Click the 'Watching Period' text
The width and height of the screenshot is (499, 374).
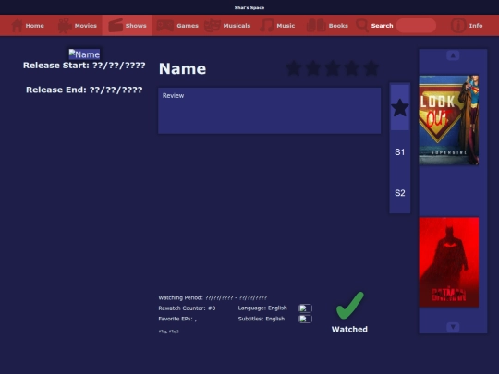tap(213, 297)
